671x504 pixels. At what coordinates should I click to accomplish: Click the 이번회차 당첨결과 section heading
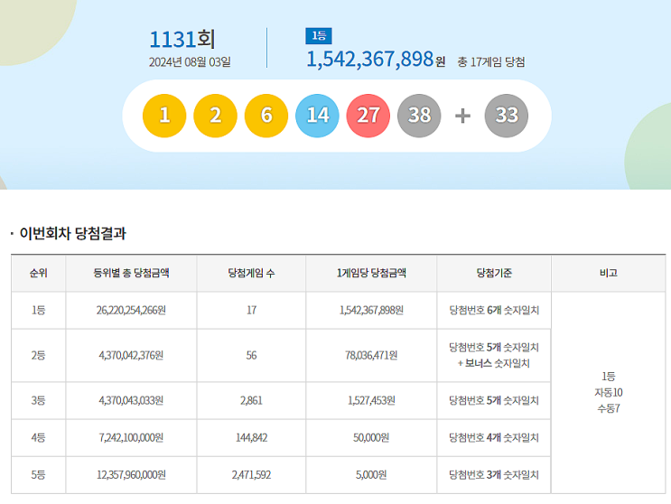point(73,234)
